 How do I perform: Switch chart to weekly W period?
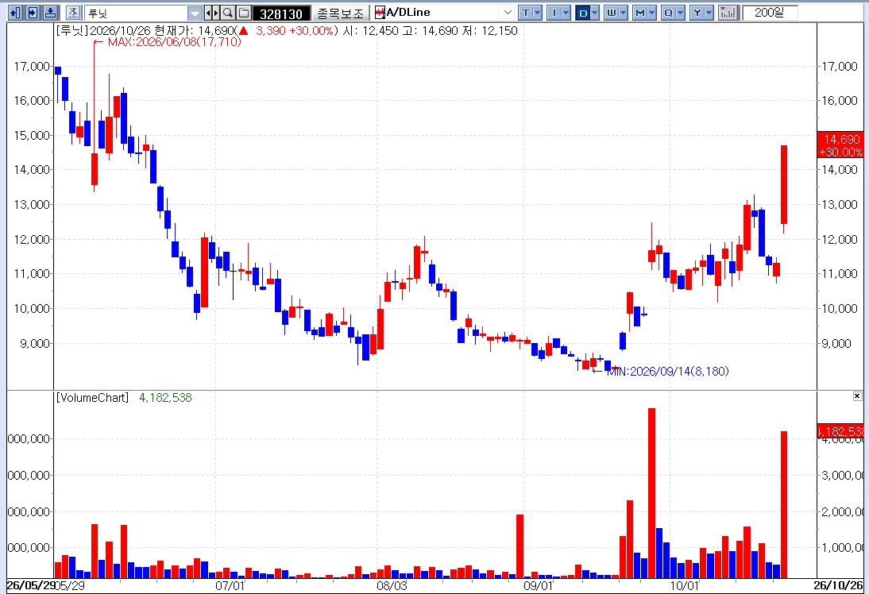(x=612, y=12)
